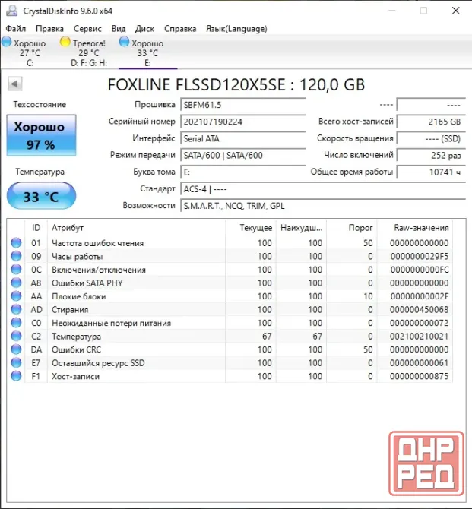
Task: Select the Частота ошибок чтения row
Action: coord(230,243)
